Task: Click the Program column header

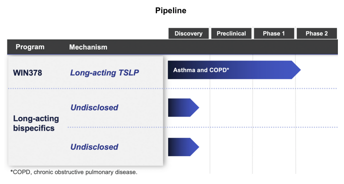Action: 30,47
